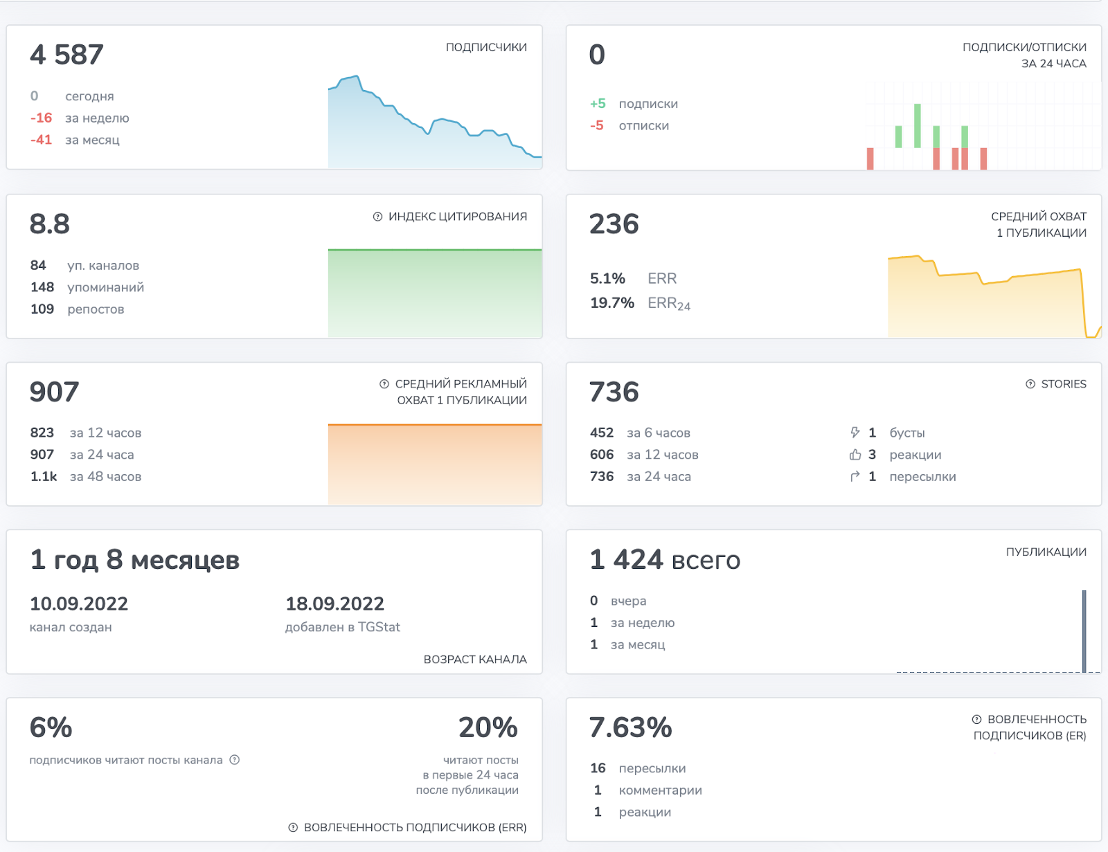Click engagement rate '7.63%'

630,727
